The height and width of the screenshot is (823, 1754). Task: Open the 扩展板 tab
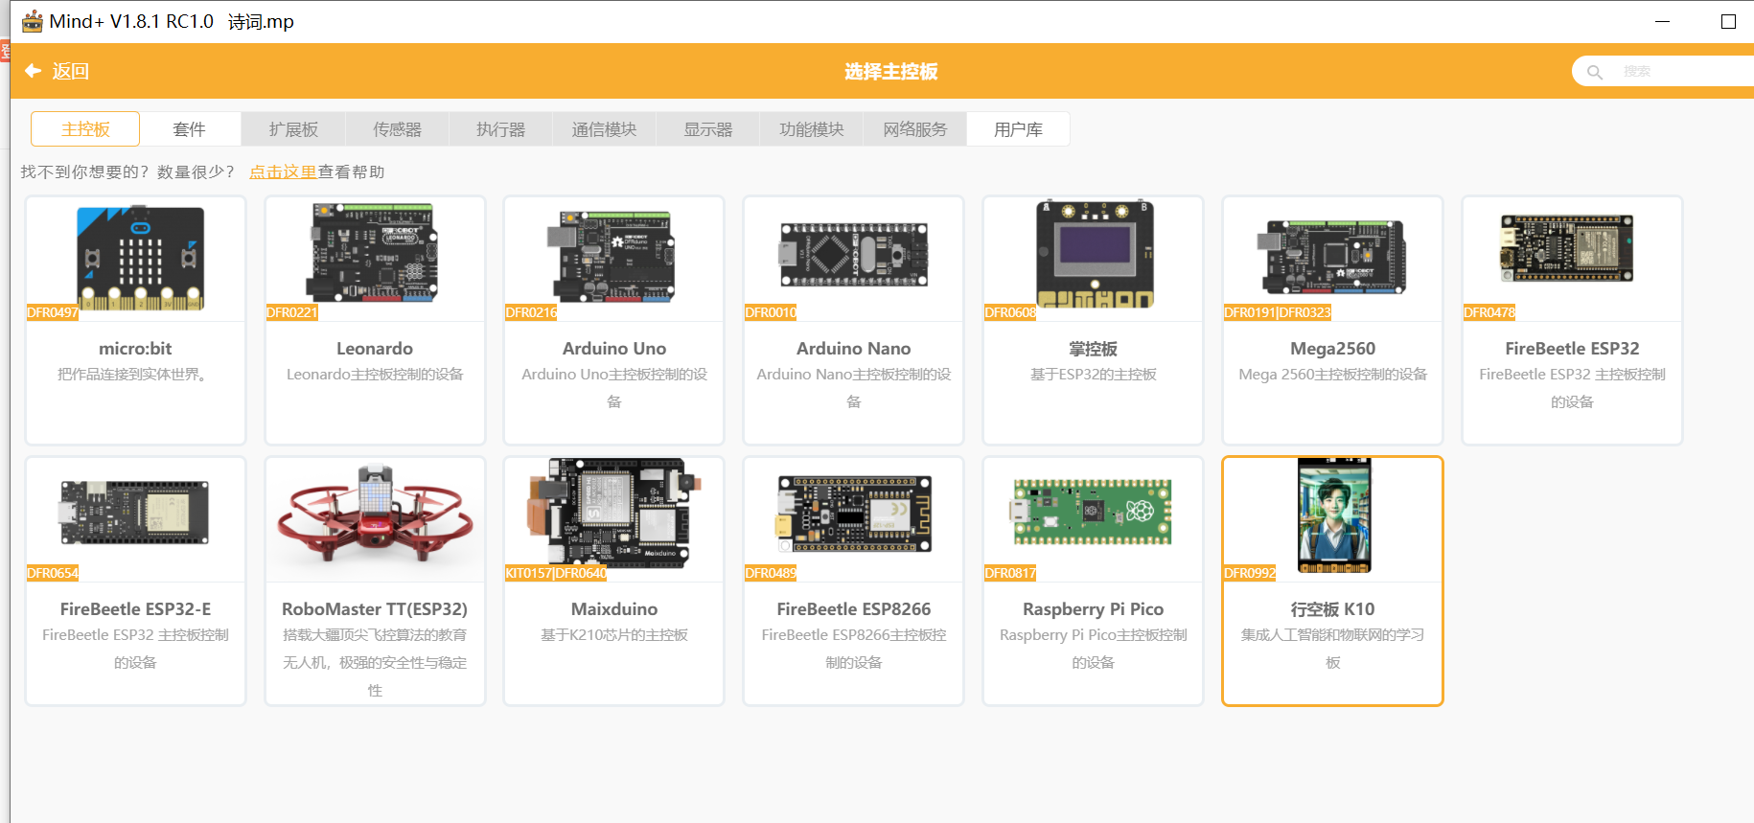point(293,129)
